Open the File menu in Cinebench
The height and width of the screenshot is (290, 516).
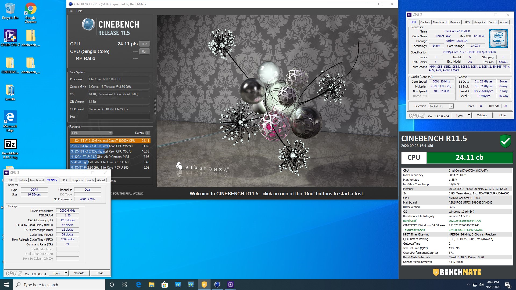pyautogui.click(x=70, y=11)
